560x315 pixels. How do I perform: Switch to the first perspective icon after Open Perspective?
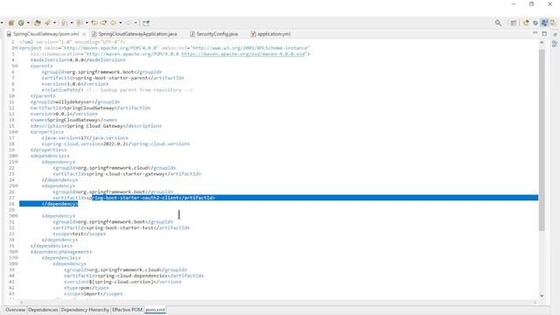[526, 23]
